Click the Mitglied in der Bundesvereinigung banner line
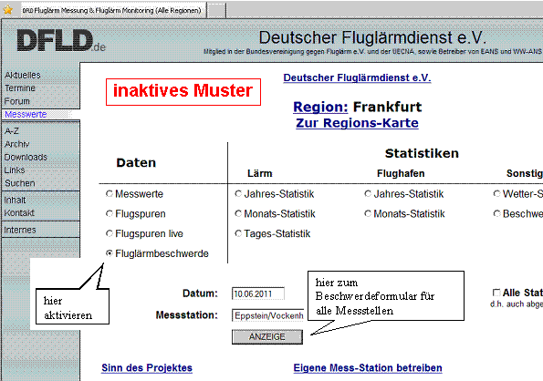The image size is (543, 381). (x=372, y=52)
